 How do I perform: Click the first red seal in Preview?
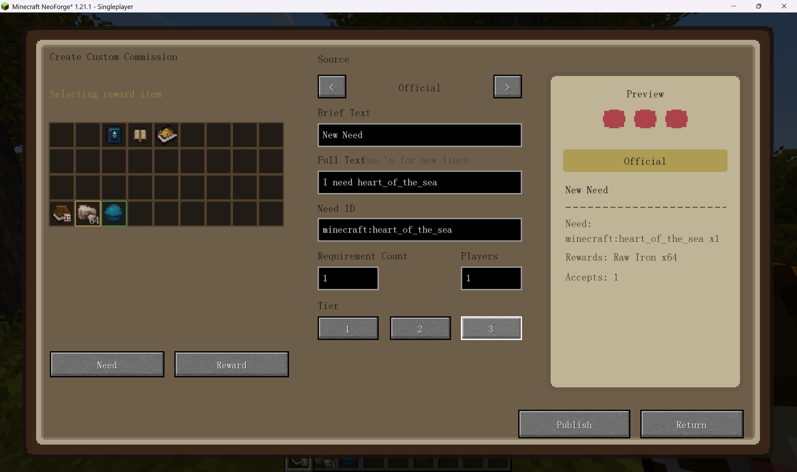click(614, 119)
